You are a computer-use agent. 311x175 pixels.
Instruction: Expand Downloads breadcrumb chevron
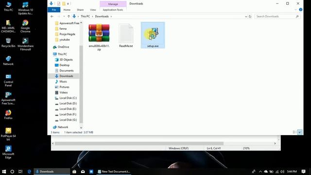(111, 17)
